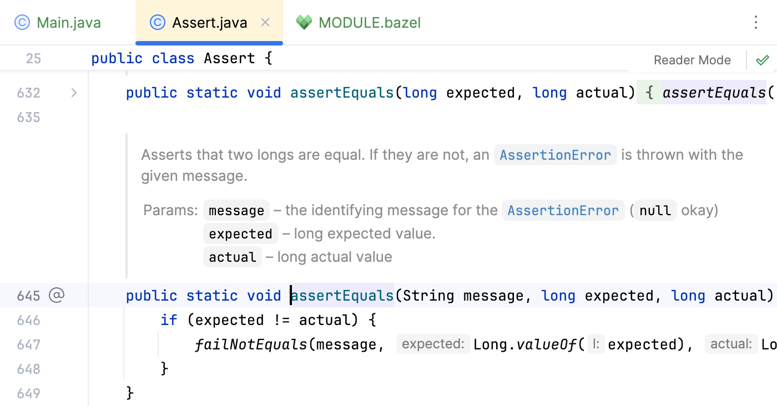This screenshot has height=406, width=777.
Task: Close the Assert.java tab
Action: [x=265, y=22]
